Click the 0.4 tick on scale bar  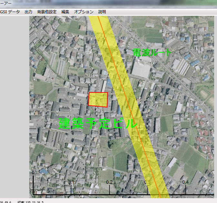tap(185, 183)
